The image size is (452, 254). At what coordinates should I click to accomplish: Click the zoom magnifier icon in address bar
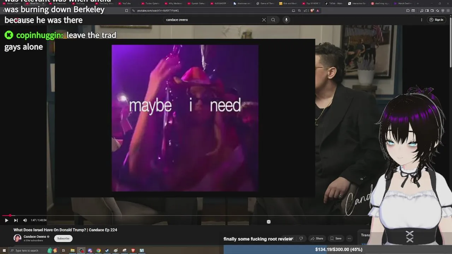299,11
